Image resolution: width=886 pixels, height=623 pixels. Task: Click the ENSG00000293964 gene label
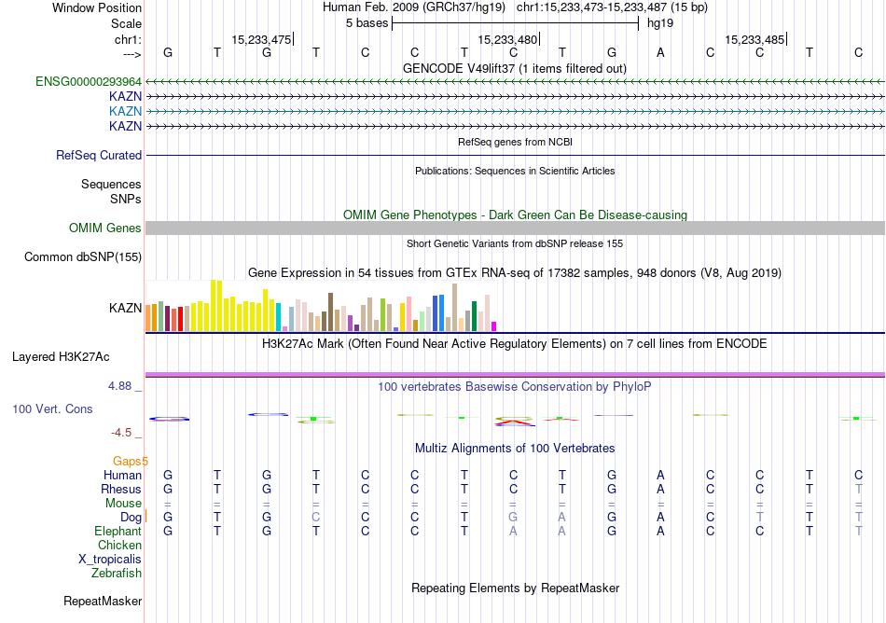[x=89, y=82]
